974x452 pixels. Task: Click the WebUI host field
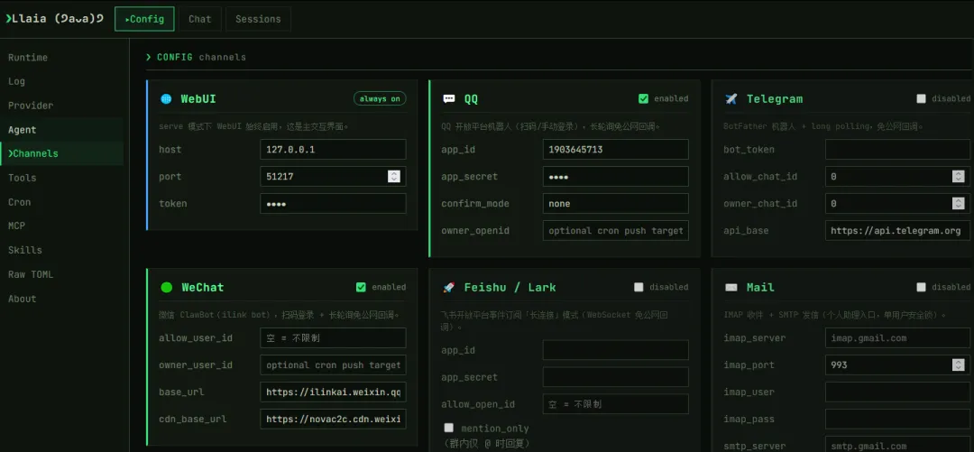point(333,150)
